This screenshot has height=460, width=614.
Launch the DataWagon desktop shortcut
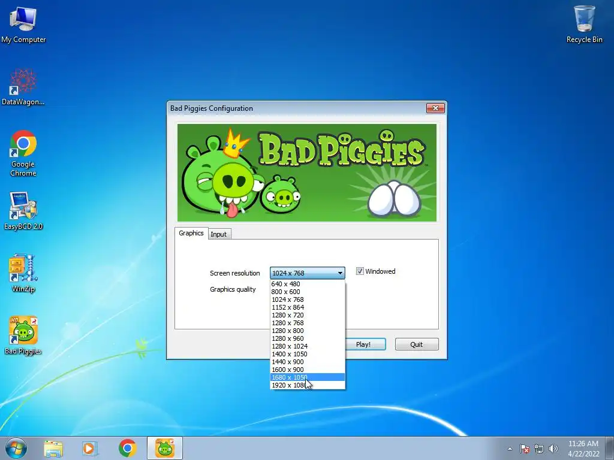point(23,87)
